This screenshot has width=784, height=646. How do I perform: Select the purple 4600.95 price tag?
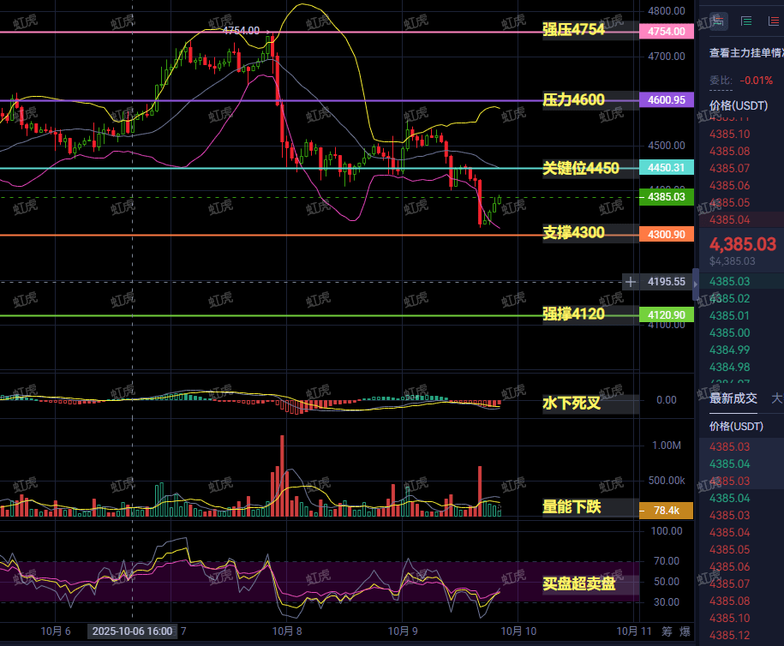(x=667, y=99)
